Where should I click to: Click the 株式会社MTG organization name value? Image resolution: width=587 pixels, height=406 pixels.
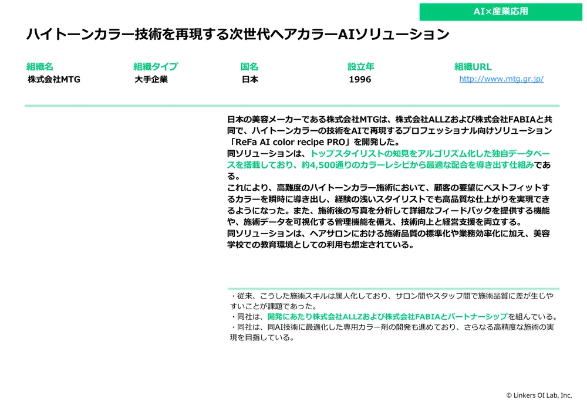54,79
